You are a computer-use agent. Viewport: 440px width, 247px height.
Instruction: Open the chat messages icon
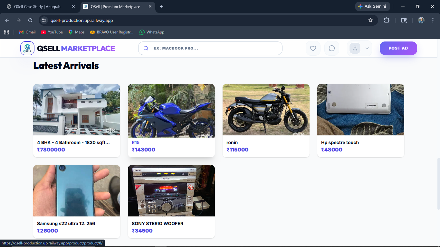[x=332, y=48]
